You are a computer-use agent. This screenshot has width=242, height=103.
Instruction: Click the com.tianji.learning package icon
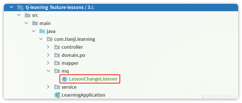50,39
